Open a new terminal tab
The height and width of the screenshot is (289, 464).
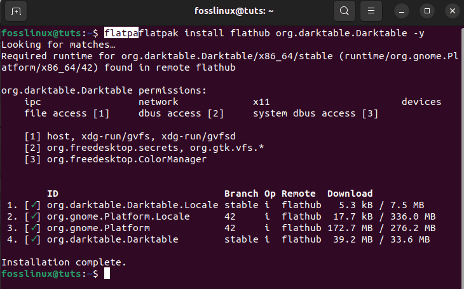[x=16, y=11]
